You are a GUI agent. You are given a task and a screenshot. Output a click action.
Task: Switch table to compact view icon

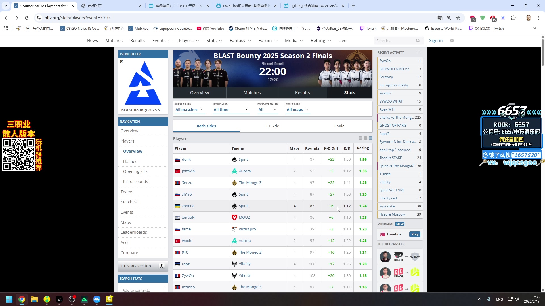pos(360,138)
